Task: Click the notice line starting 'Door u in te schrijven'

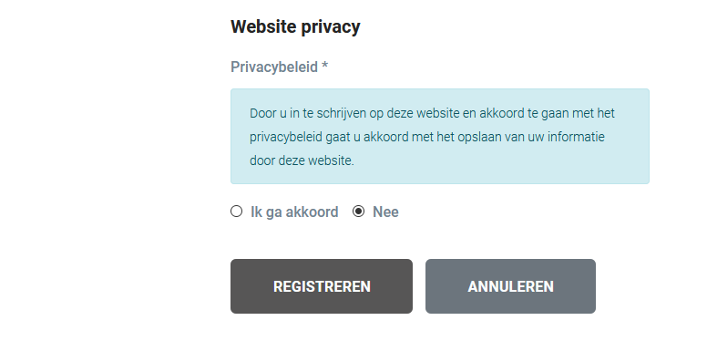Action: pyautogui.click(x=432, y=113)
